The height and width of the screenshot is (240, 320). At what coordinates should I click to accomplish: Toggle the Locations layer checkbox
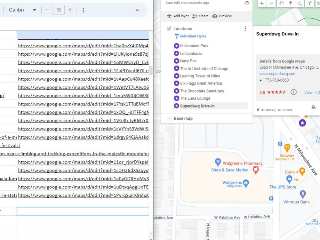click(x=169, y=28)
